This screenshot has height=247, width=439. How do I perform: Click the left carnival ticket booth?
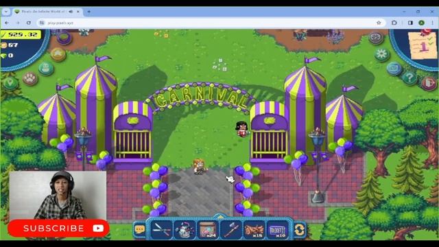(132, 134)
